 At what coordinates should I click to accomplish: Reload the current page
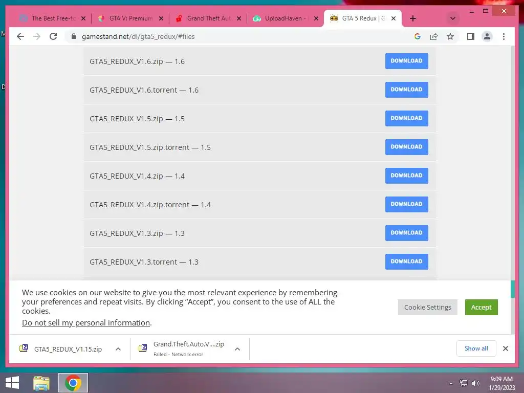[x=53, y=36]
